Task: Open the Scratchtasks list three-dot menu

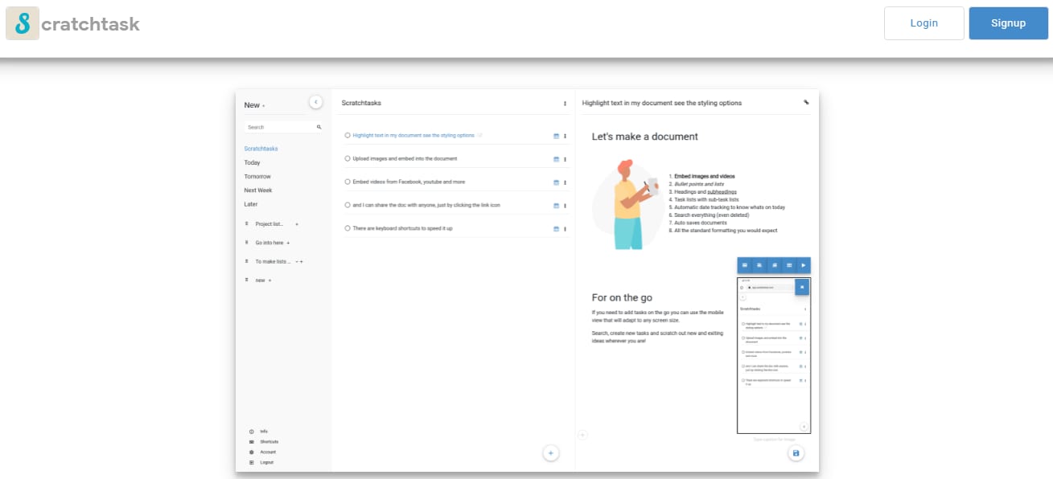Action: point(565,103)
